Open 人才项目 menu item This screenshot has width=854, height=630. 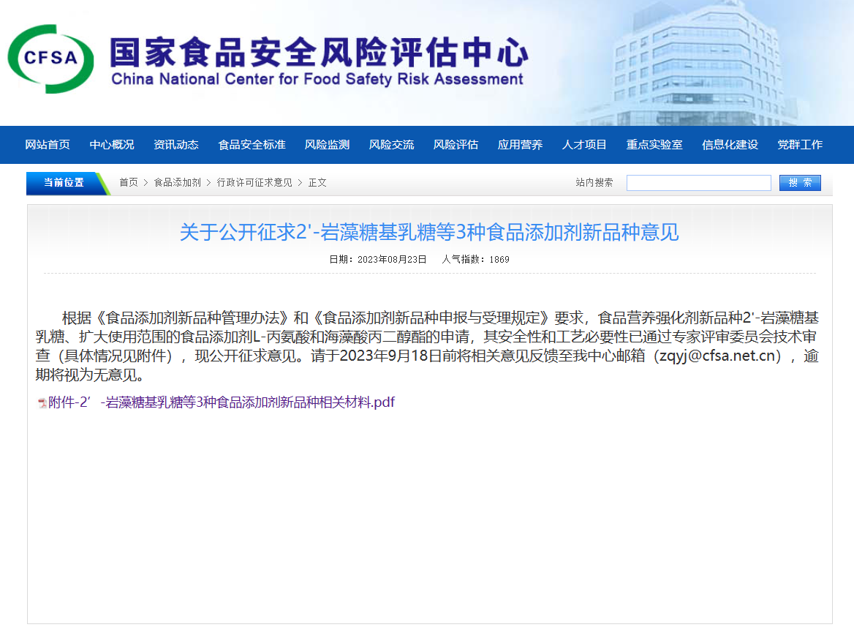(x=584, y=145)
